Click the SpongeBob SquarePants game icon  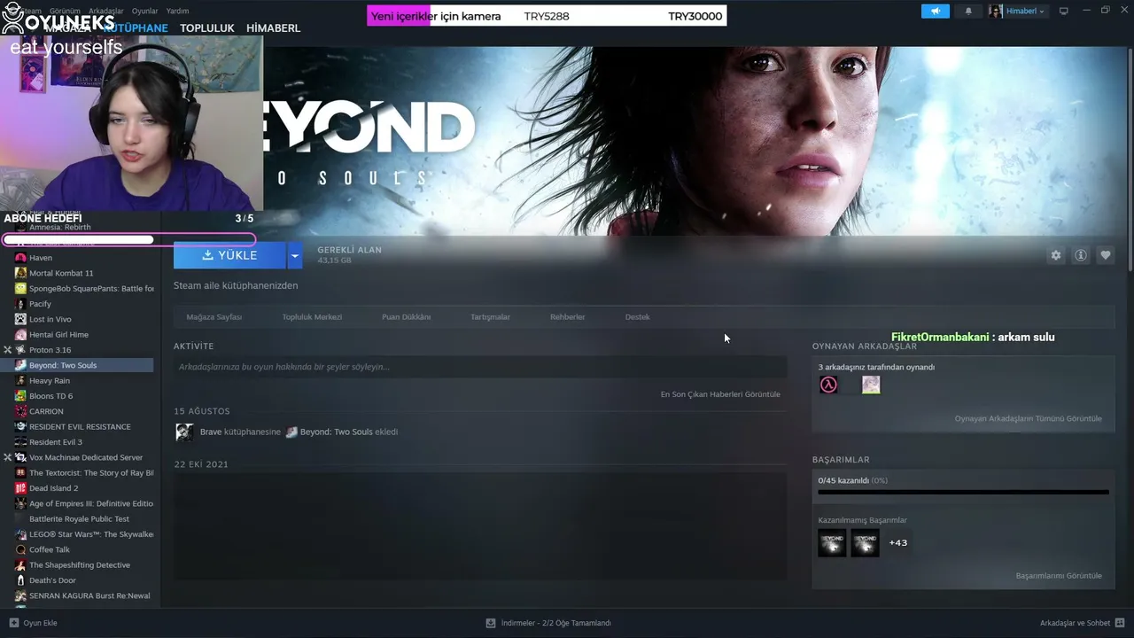[20, 288]
